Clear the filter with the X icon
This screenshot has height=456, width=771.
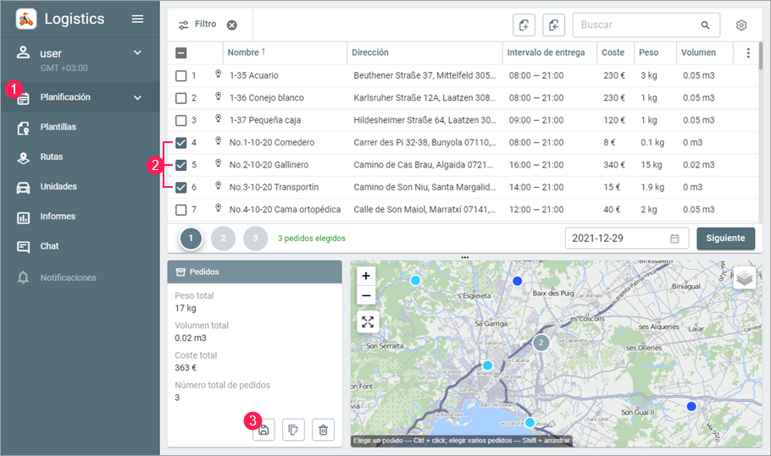[x=232, y=25]
